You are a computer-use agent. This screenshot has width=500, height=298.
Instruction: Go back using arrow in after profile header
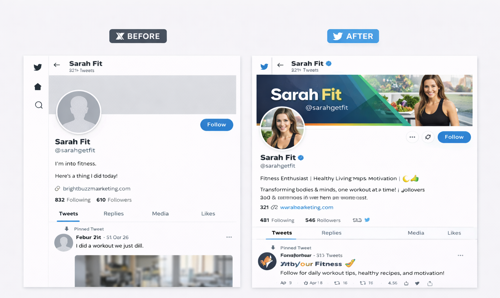[280, 65]
